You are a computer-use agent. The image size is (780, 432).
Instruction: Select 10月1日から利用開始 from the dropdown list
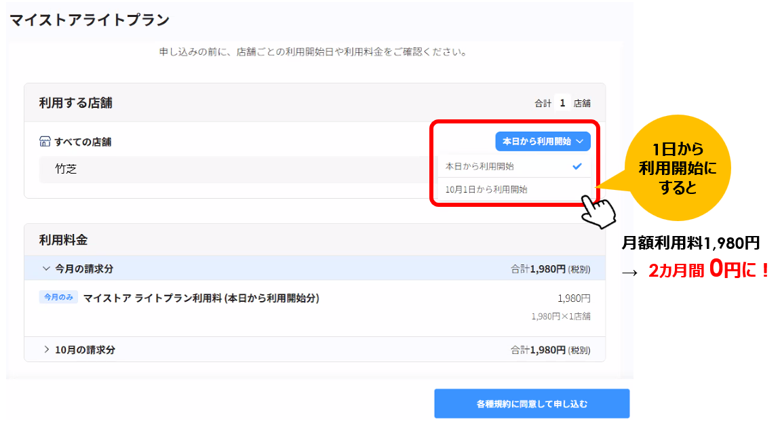point(486,190)
